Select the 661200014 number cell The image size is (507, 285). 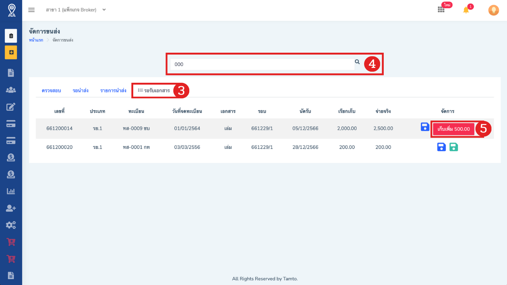coord(59,128)
